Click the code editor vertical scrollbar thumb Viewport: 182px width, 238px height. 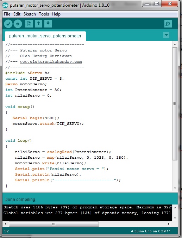tap(175, 104)
